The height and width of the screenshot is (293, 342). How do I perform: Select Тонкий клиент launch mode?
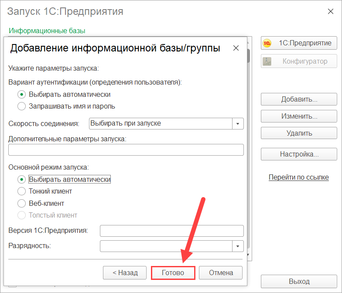tap(22, 191)
